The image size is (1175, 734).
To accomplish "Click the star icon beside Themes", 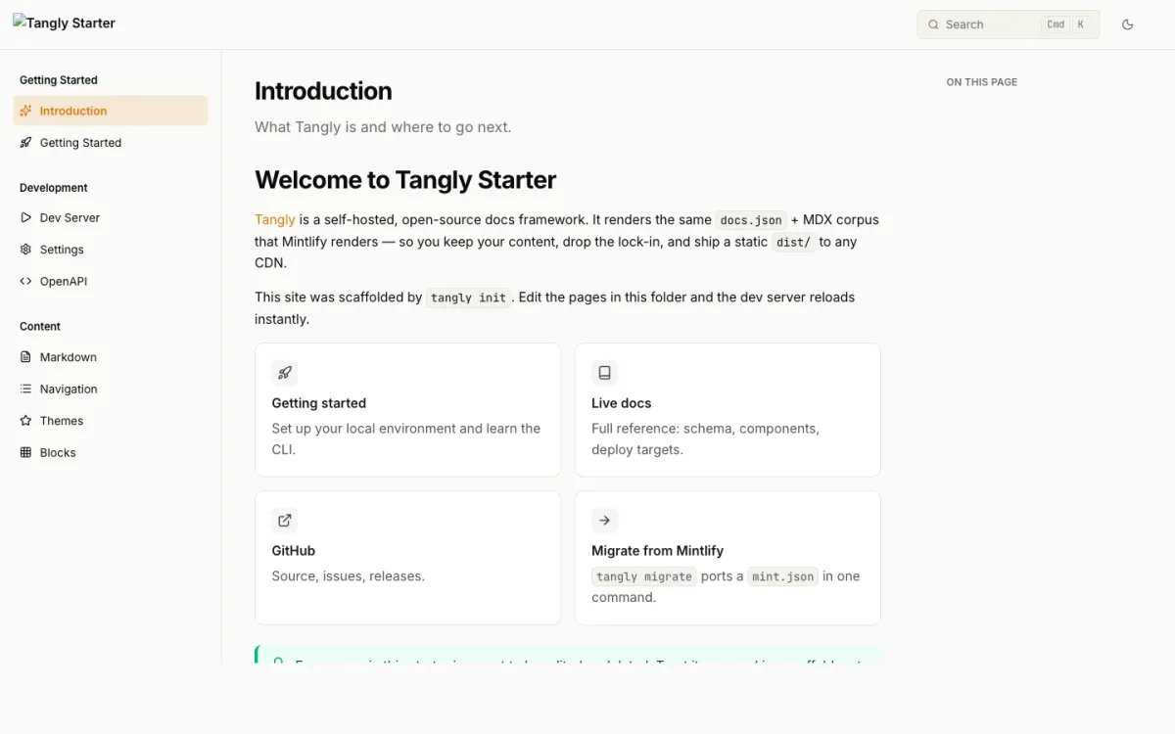I will point(25,421).
